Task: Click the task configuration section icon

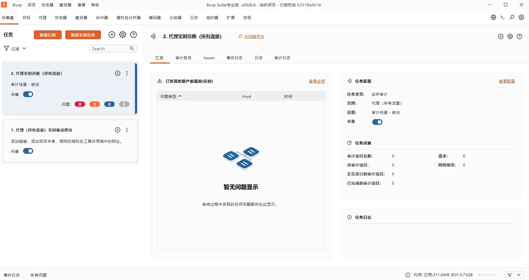Action: [349, 81]
